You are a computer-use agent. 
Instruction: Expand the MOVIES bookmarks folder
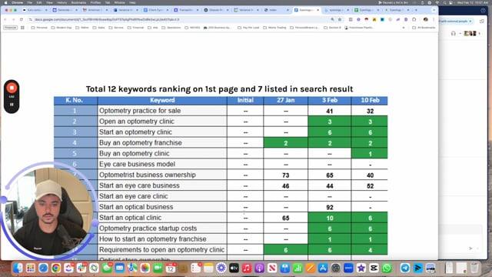tap(192, 28)
